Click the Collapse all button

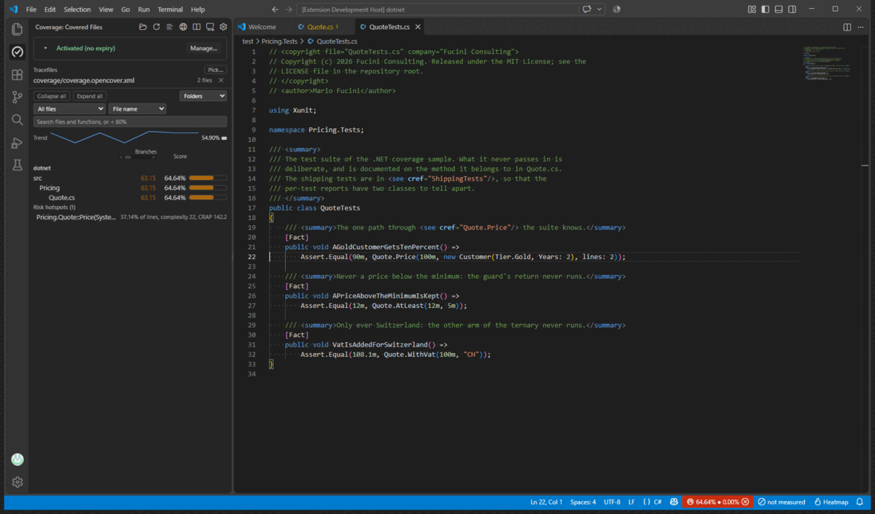52,96
